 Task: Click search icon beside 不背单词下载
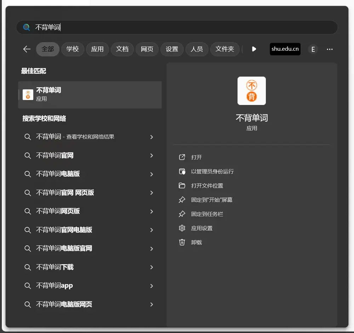click(x=28, y=267)
